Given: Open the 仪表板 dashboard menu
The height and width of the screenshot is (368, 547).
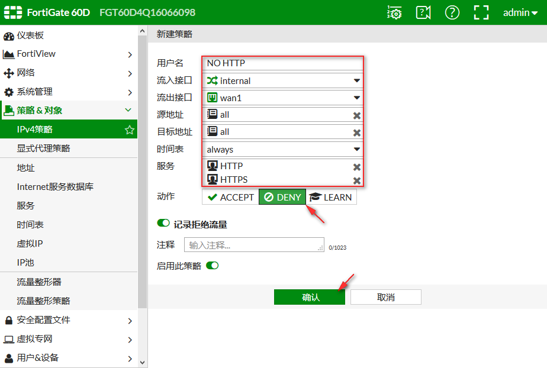Looking at the screenshot, I should click(x=69, y=35).
